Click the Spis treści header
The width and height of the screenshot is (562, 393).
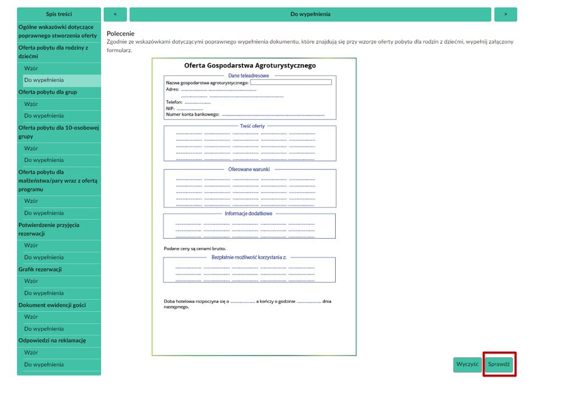click(x=59, y=14)
